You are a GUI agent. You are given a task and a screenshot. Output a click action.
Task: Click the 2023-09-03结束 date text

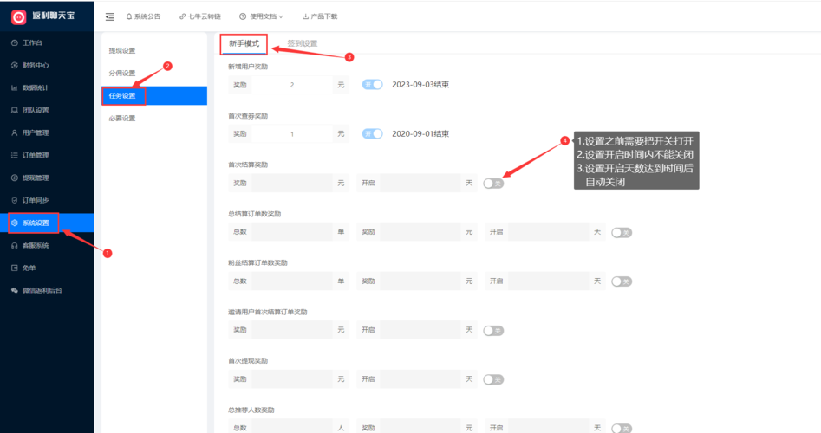pos(420,85)
